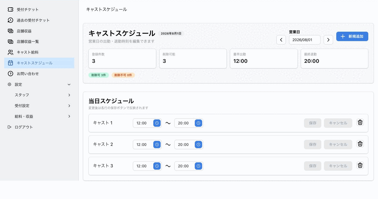
Task: Click the キャスト 3 name label
Action: [x=103, y=166]
